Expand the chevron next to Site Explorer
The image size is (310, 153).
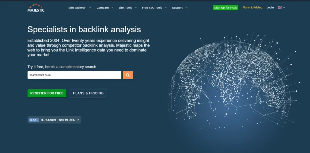(90, 8)
